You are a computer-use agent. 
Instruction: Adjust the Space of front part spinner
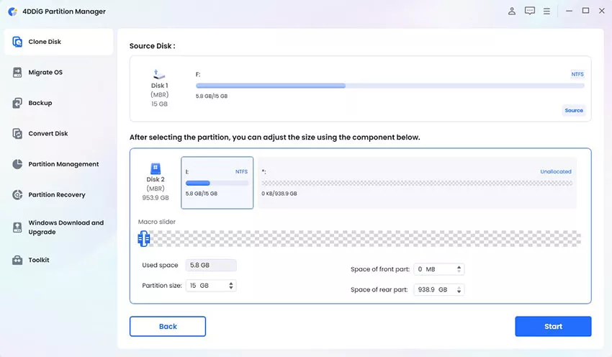point(459,269)
